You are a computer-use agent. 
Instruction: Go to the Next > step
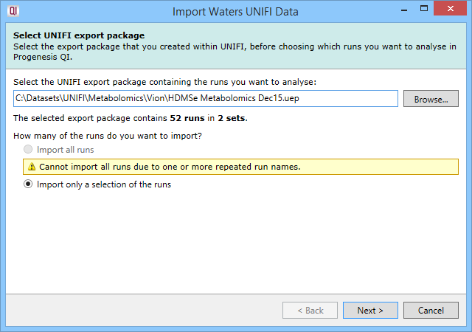tap(370, 311)
